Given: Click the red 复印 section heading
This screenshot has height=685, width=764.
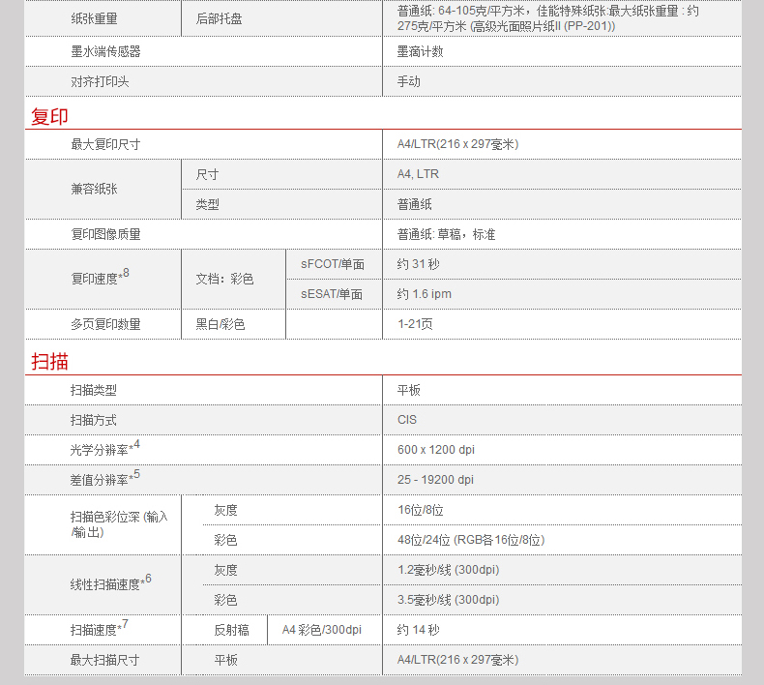Looking at the screenshot, I should 50,117.
